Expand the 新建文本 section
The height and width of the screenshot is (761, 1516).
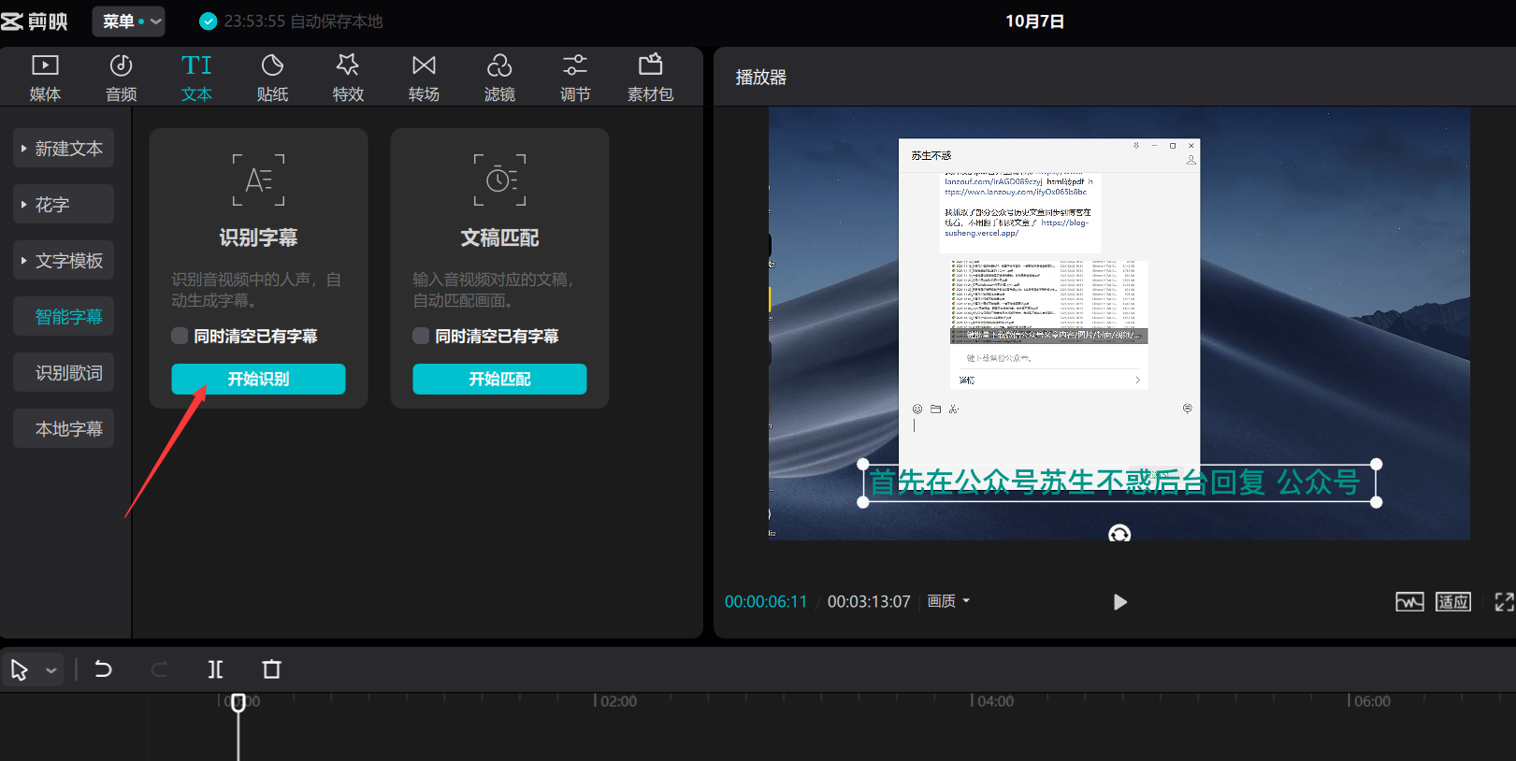click(x=64, y=148)
